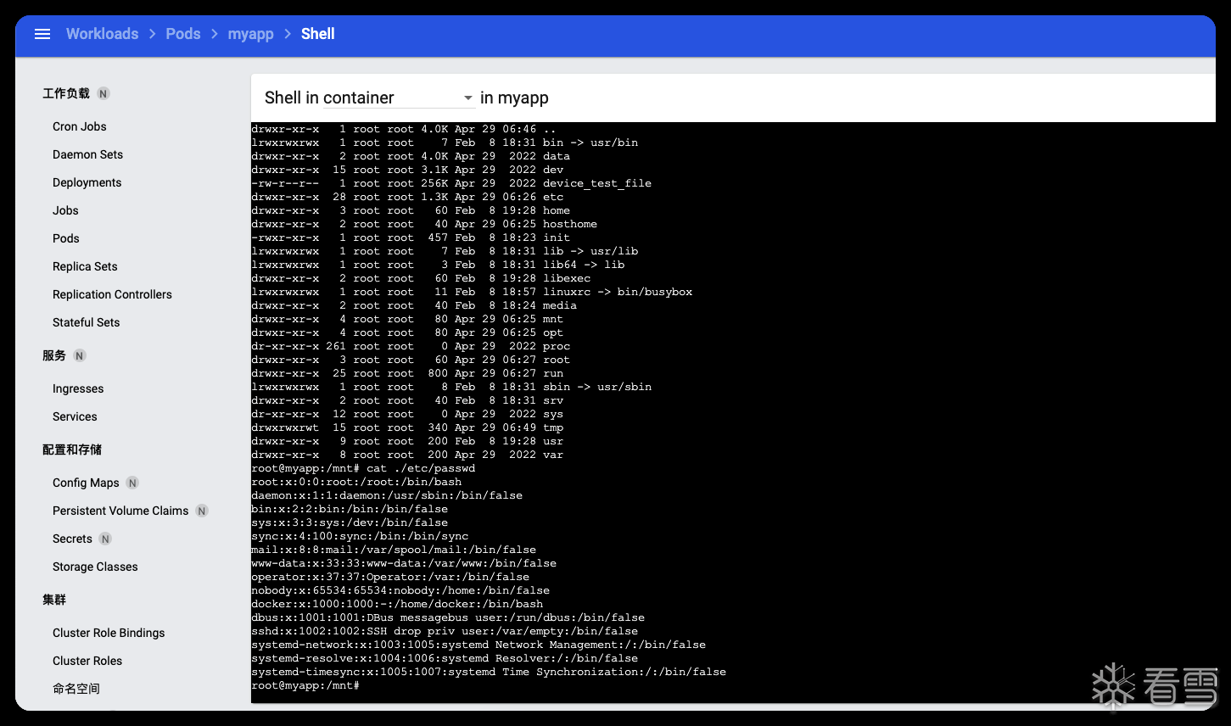This screenshot has width=1231, height=726.
Task: Open Replica Sets in the sidebar
Action: pos(85,266)
